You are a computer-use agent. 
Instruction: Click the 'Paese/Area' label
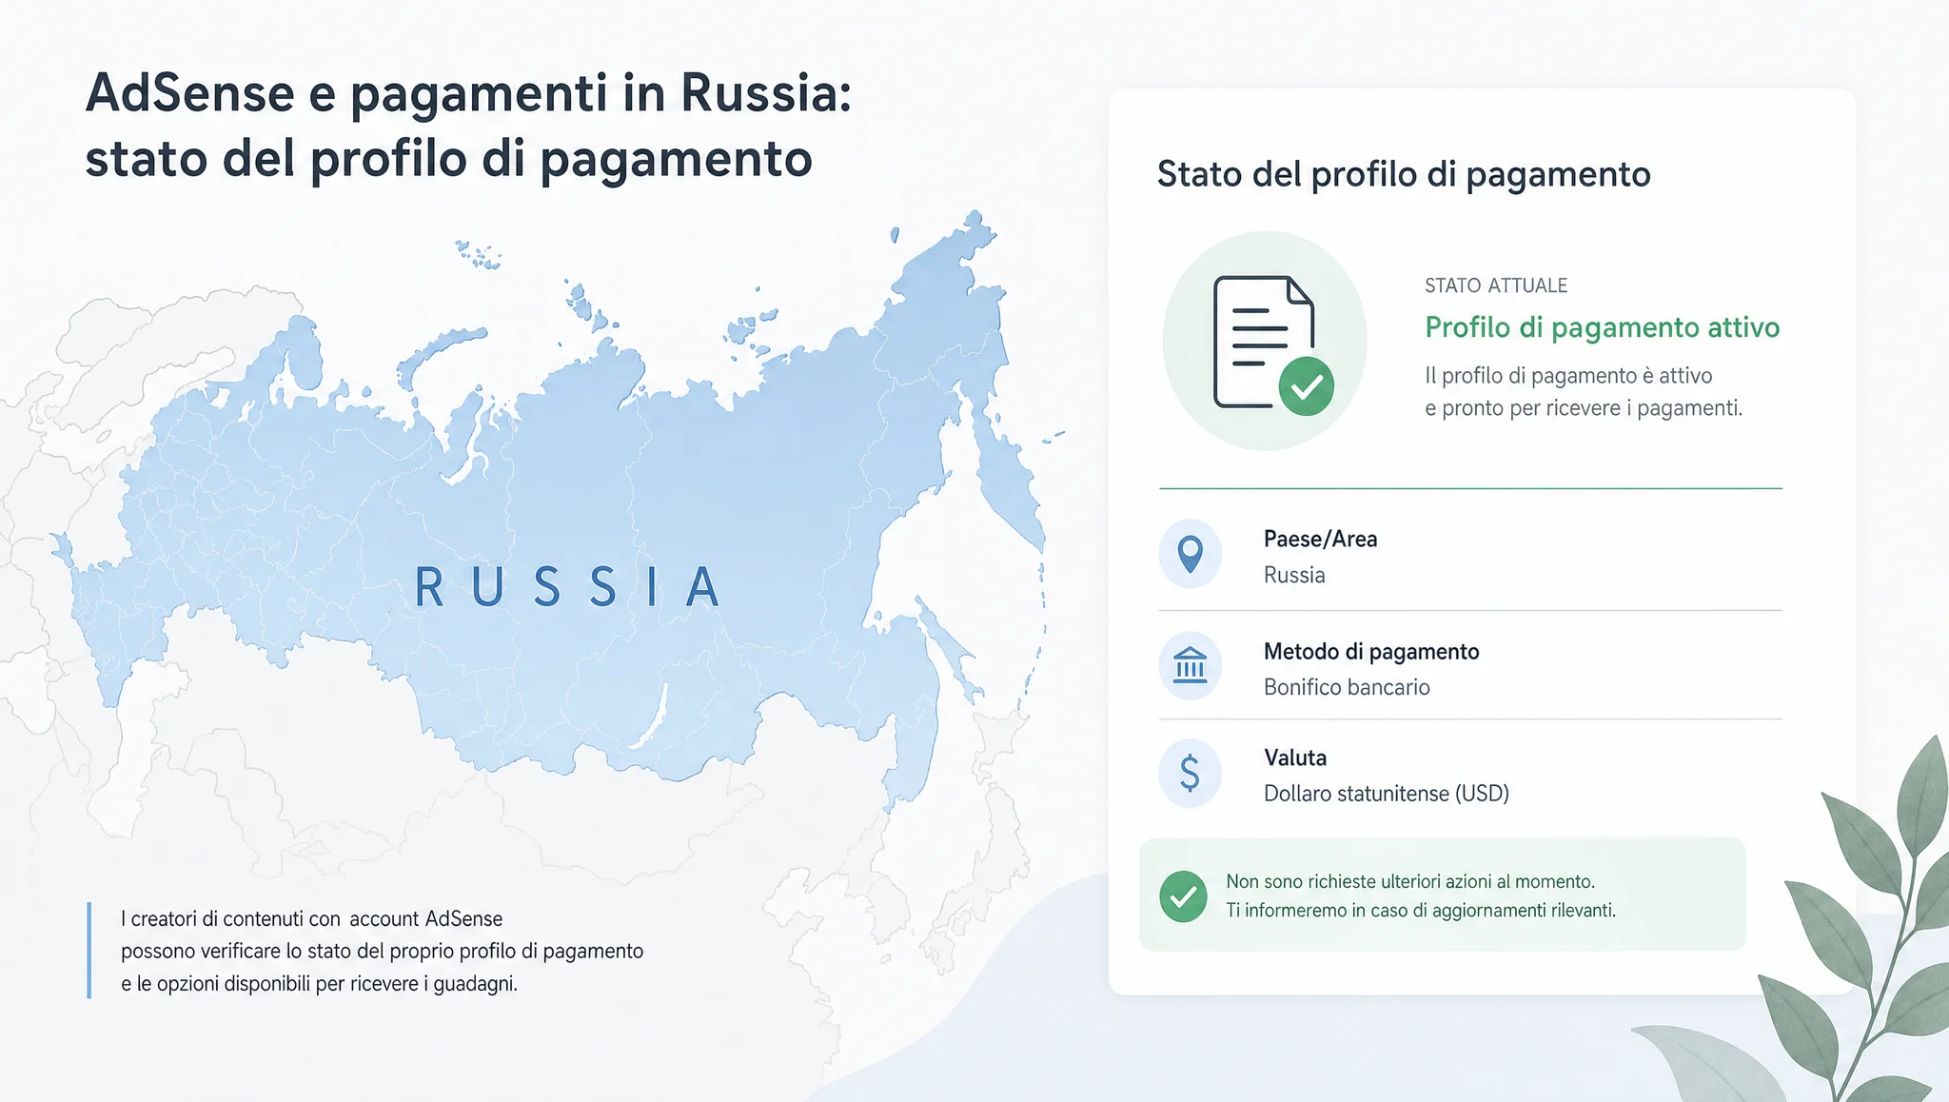(1320, 540)
